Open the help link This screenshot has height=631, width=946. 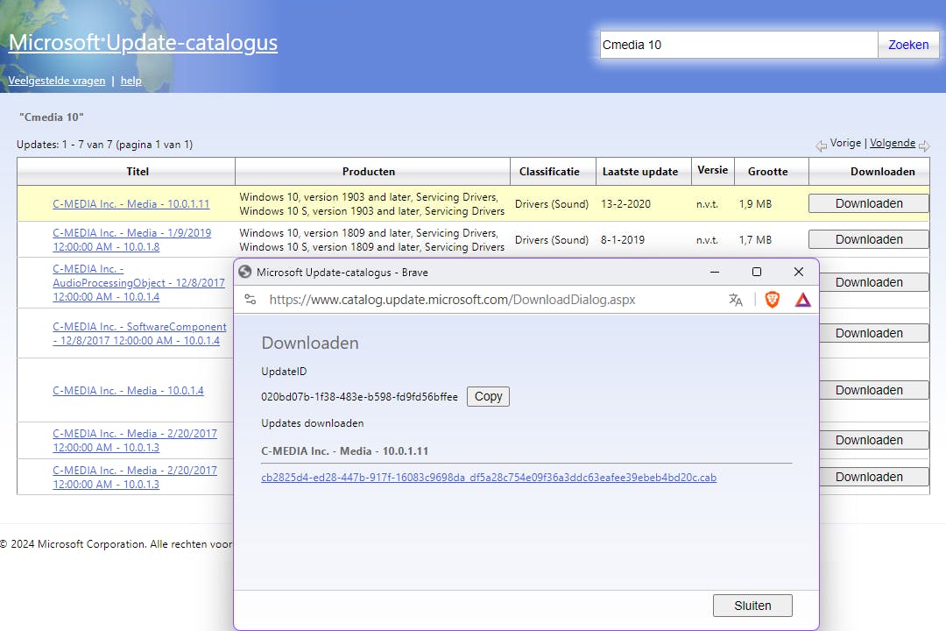(131, 81)
